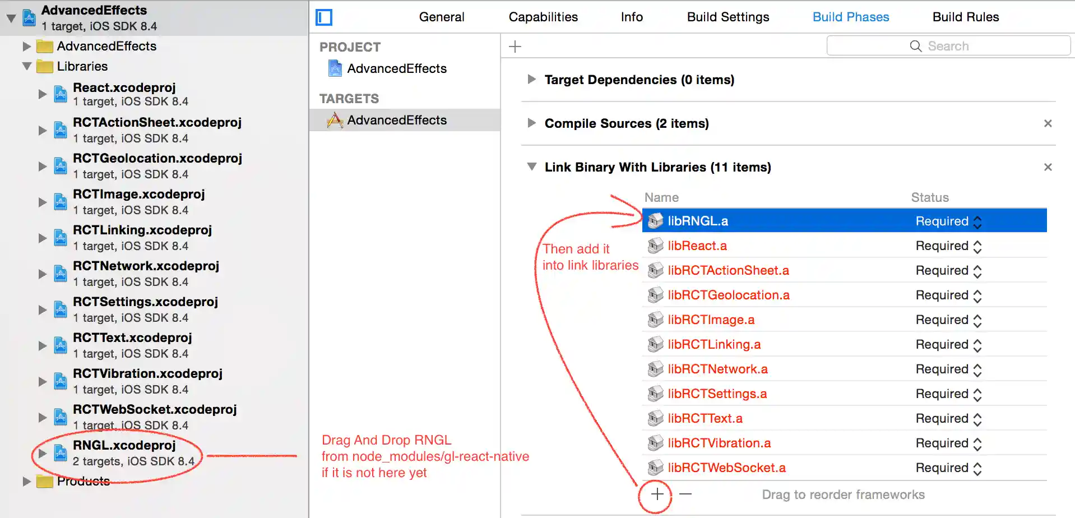Viewport: 1075px width, 518px height.
Task: Collapse the Libraries folder group
Action: click(x=26, y=67)
